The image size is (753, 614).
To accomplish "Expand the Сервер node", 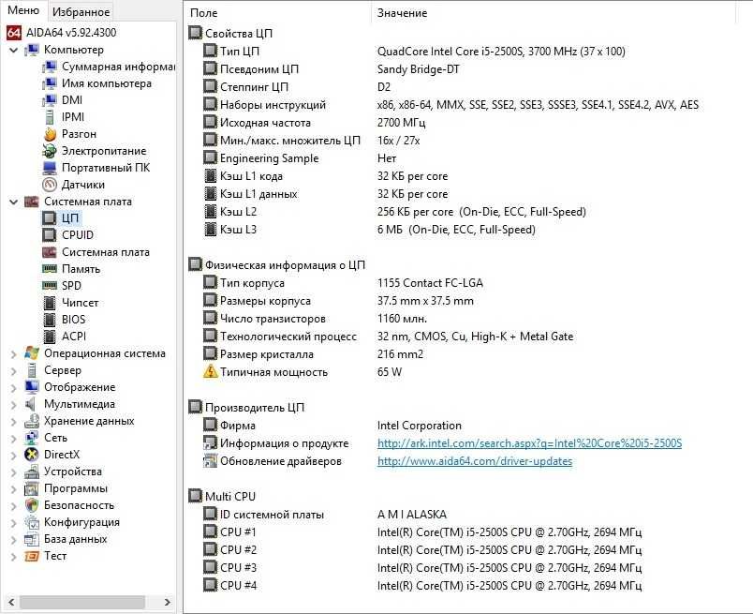I will coord(13,371).
